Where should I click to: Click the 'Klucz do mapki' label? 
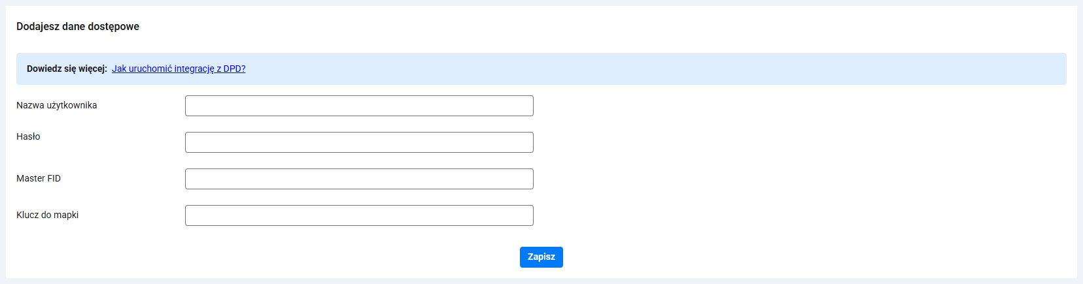point(47,215)
